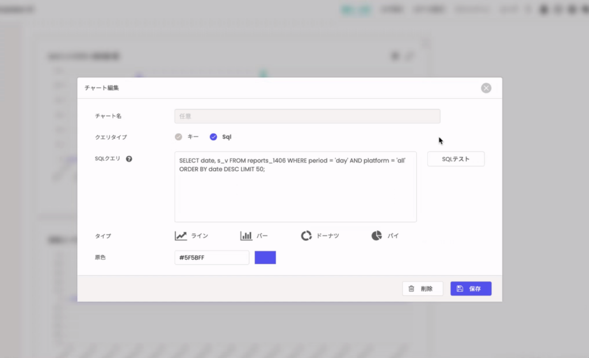
Task: Choose the donut chart icon
Action: coord(306,236)
